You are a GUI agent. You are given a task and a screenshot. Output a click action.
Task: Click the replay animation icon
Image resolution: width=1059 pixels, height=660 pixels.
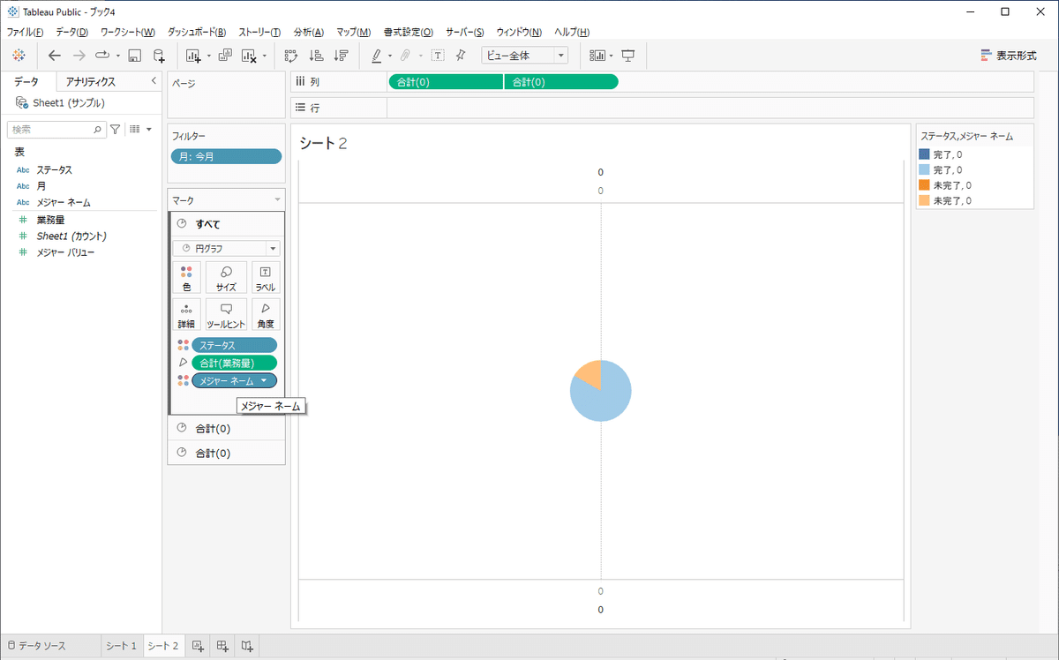click(102, 56)
